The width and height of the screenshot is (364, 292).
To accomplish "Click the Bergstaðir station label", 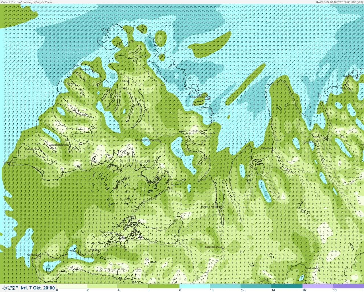I will point(309,142).
